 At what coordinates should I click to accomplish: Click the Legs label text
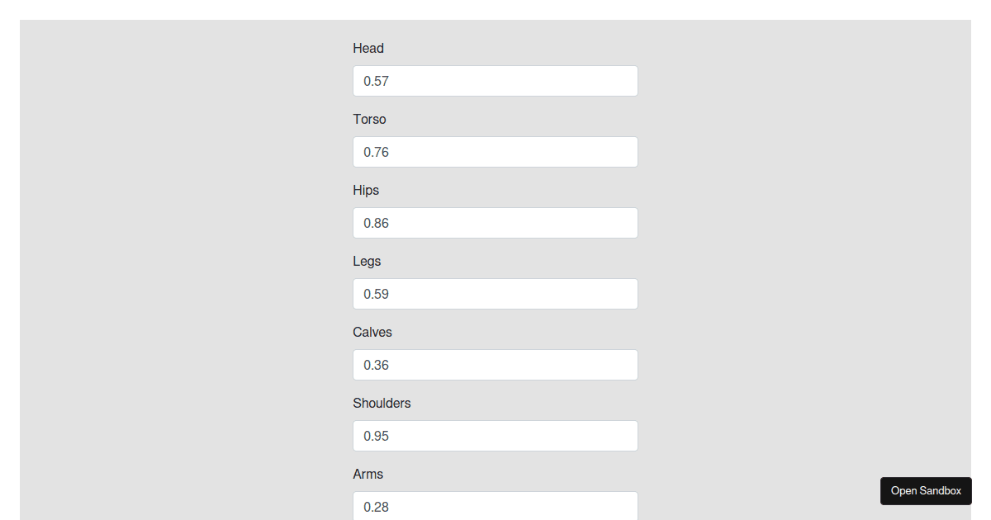click(367, 262)
